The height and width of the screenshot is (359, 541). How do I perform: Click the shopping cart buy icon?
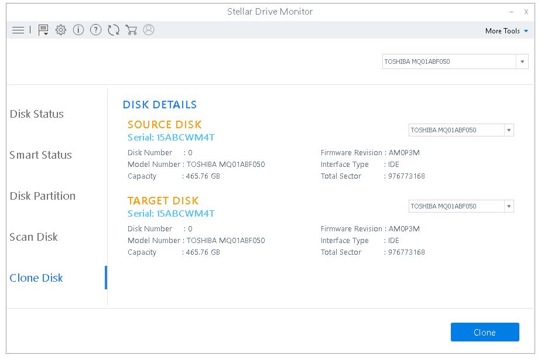click(x=131, y=30)
